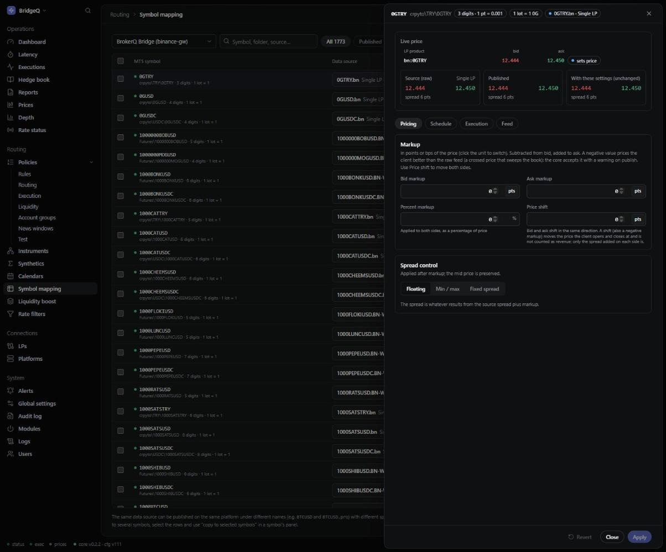Open the Audit log icon

(11, 416)
